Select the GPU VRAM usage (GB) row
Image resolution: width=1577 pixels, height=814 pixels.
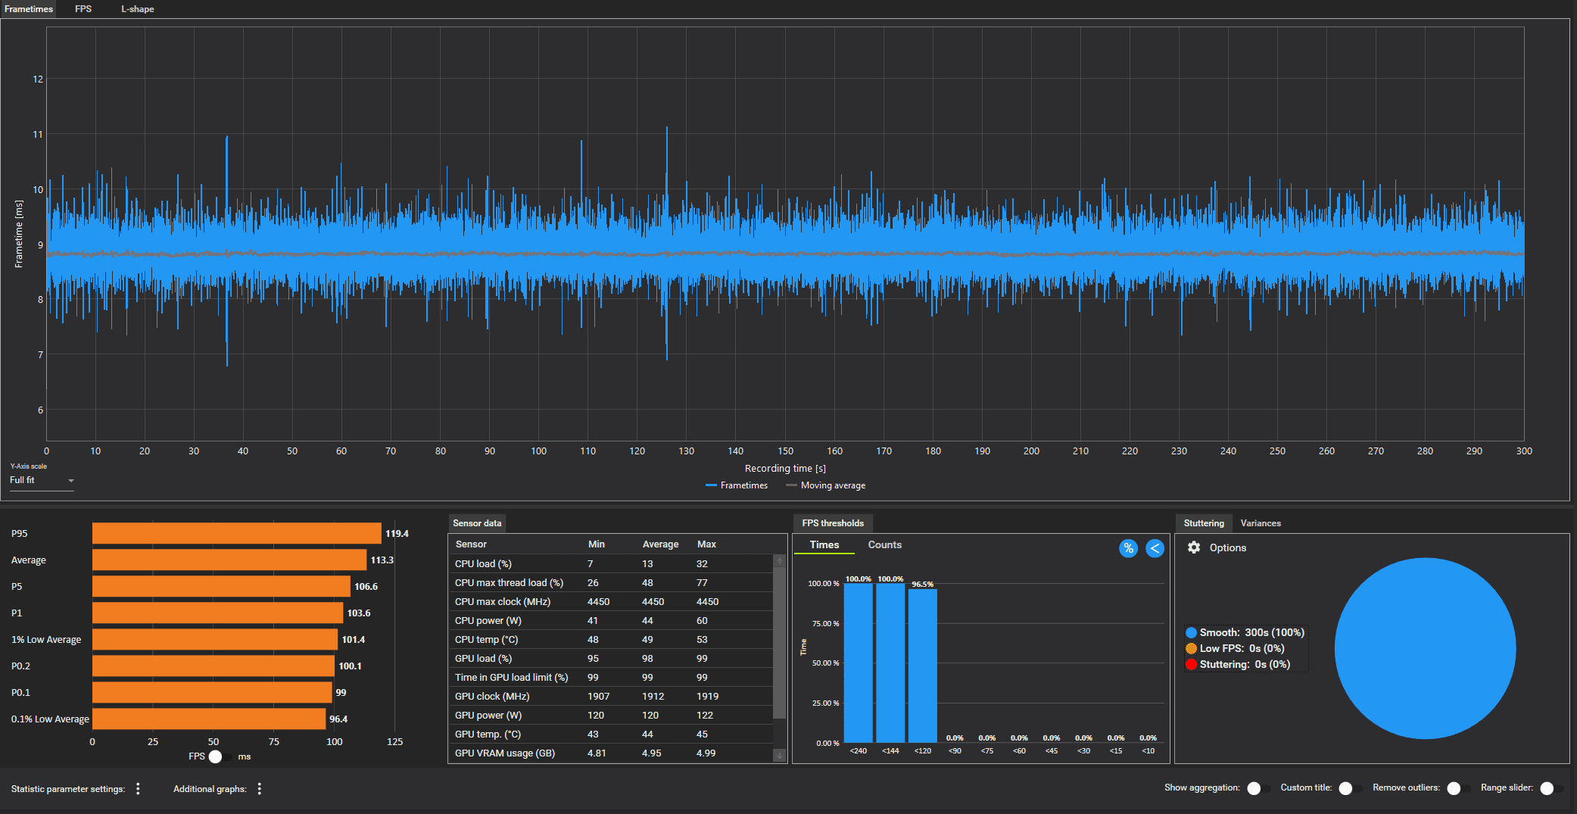pyautogui.click(x=611, y=753)
